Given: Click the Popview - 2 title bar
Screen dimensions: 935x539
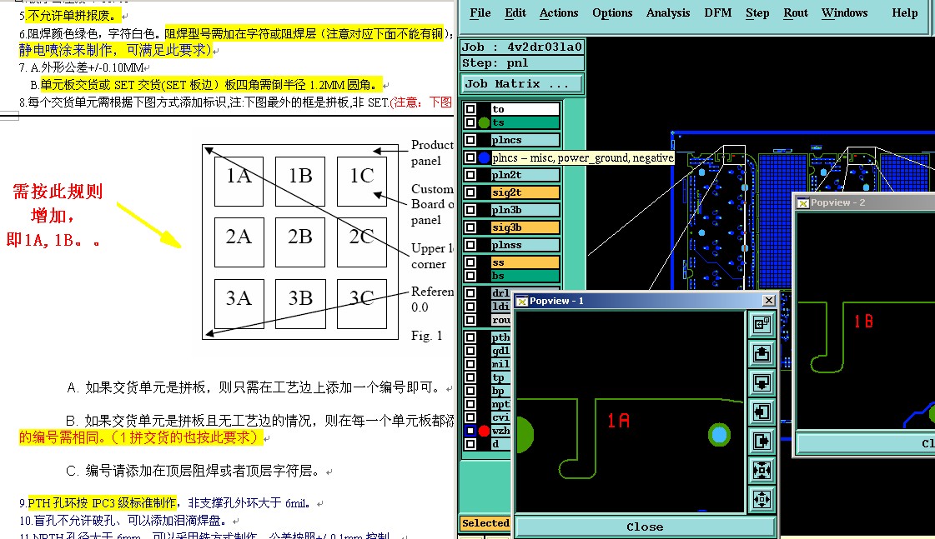Looking at the screenshot, I should click(x=865, y=202).
